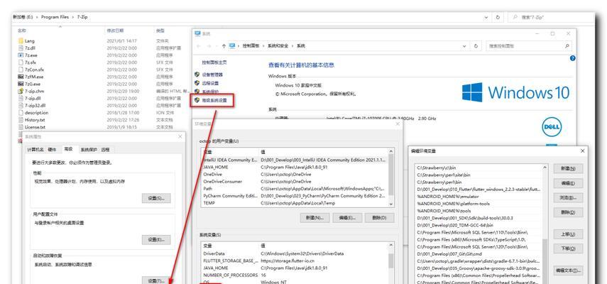Click 下移(O) in edit environment variable dialog
Image resolution: width=607 pixels, height=284 pixels.
[x=568, y=248]
